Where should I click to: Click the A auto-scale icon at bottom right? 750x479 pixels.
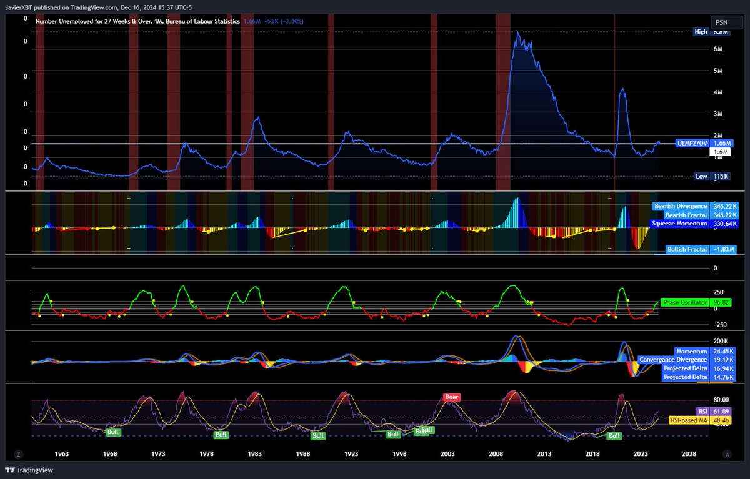click(726, 454)
